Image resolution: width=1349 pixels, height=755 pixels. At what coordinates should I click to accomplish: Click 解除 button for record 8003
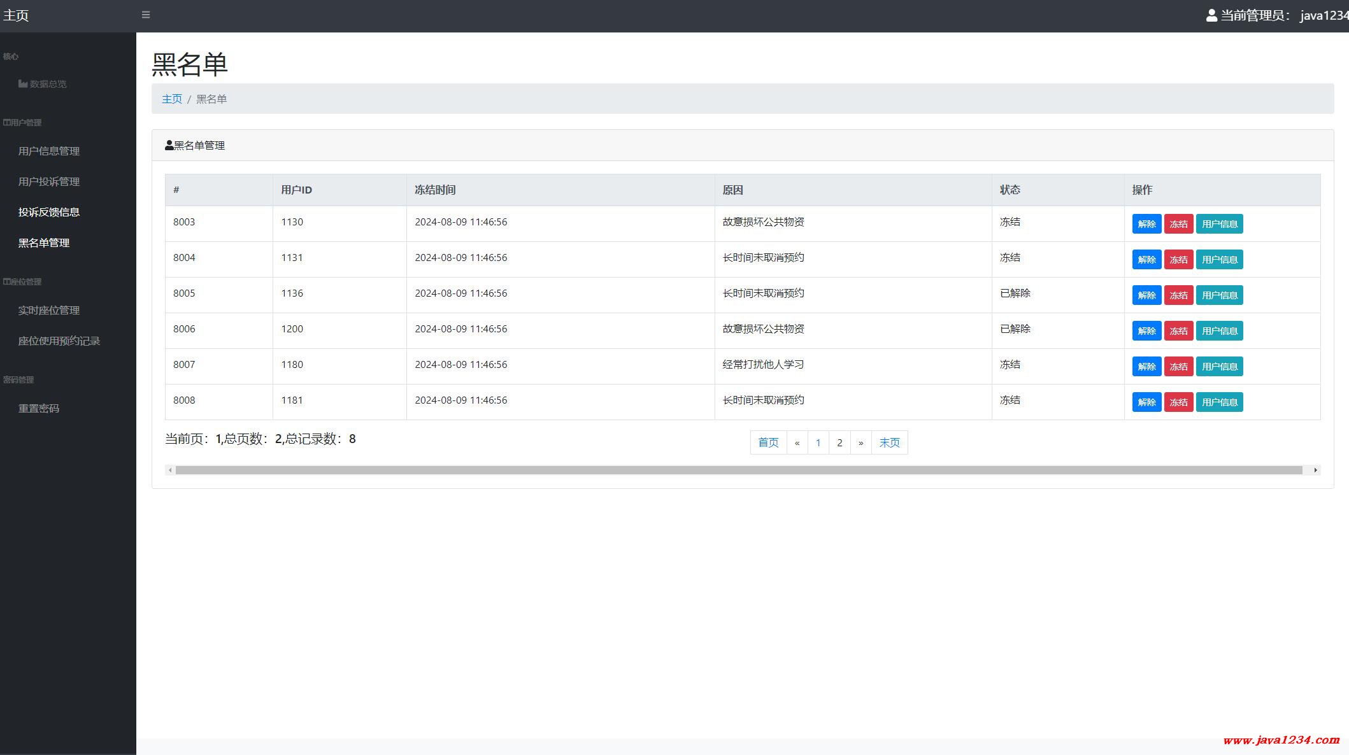1146,224
